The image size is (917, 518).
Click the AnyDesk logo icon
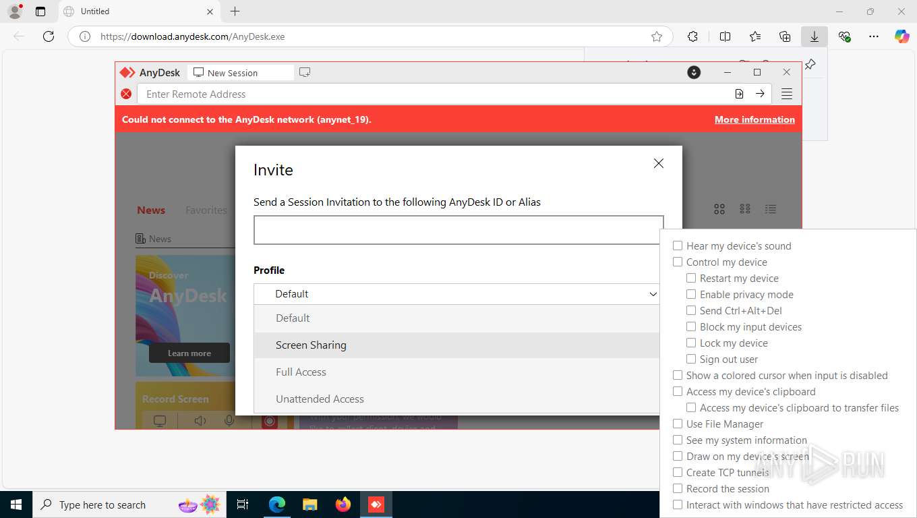pos(127,73)
